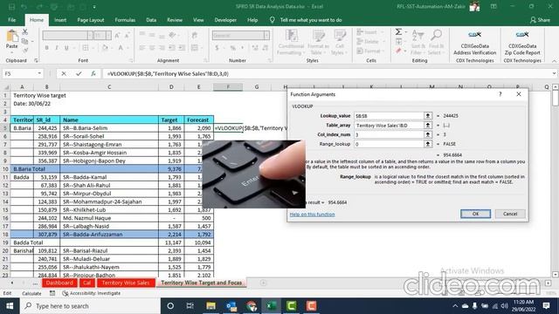The height and width of the screenshot is (314, 559).
Task: Expand the Name Box dropdown
Action: pos(39,73)
